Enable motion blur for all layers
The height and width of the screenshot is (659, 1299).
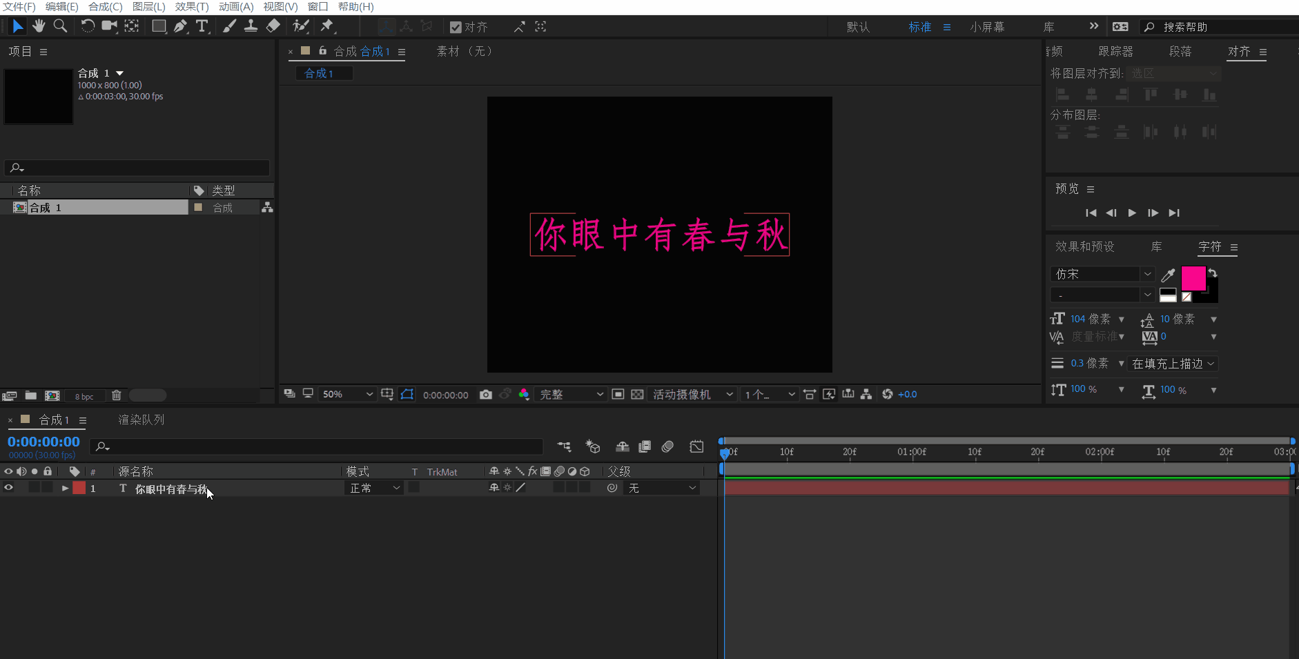(x=667, y=446)
